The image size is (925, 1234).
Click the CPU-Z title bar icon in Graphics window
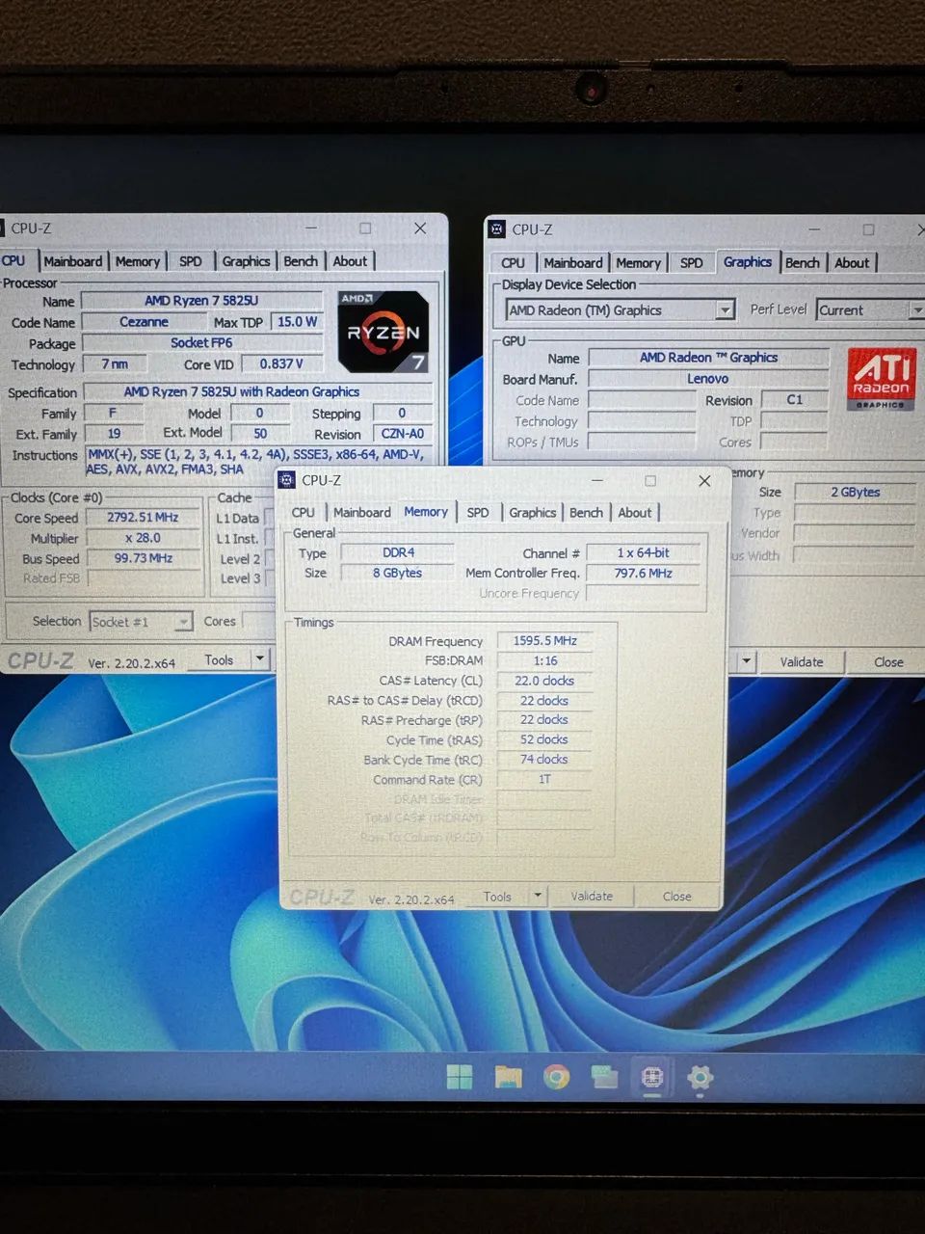point(497,229)
